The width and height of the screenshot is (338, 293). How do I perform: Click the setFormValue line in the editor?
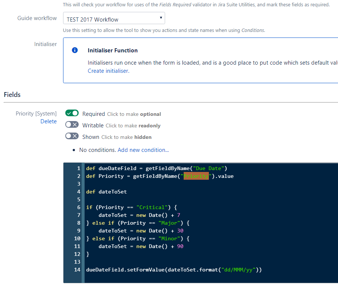(174, 270)
